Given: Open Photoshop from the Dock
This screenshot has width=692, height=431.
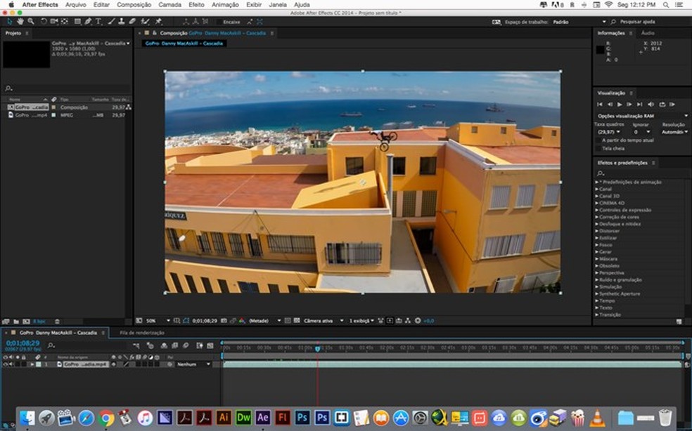Looking at the screenshot, I should click(x=303, y=418).
